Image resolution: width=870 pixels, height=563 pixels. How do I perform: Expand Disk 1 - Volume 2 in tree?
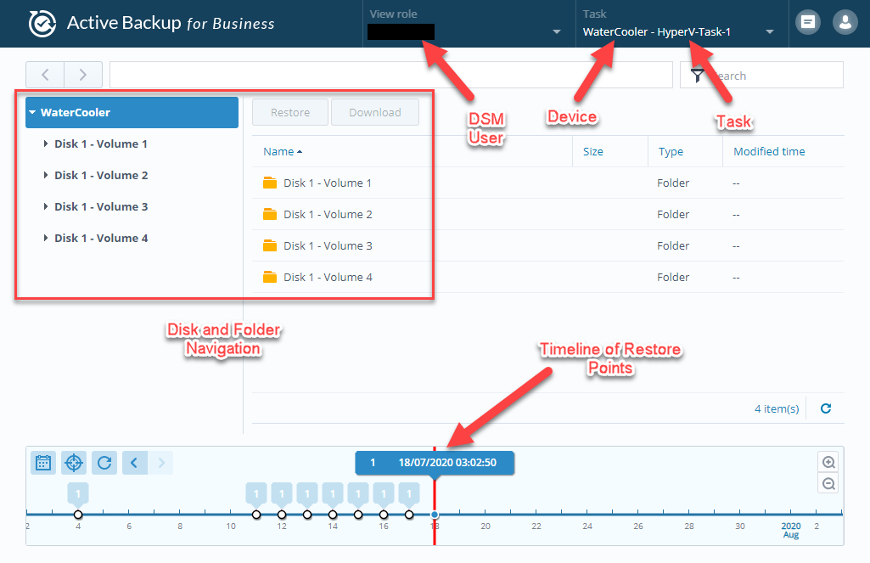point(46,175)
